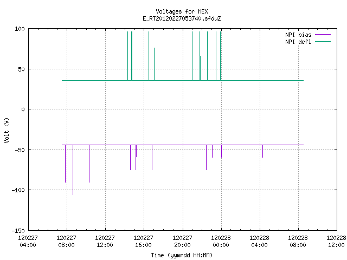This screenshot has width=347, height=260.
Task: Click the green NPI defl legend line sample
Action: tap(323, 42)
